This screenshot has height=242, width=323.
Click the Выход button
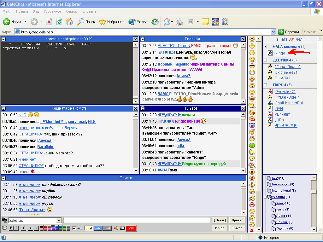[238, 228]
